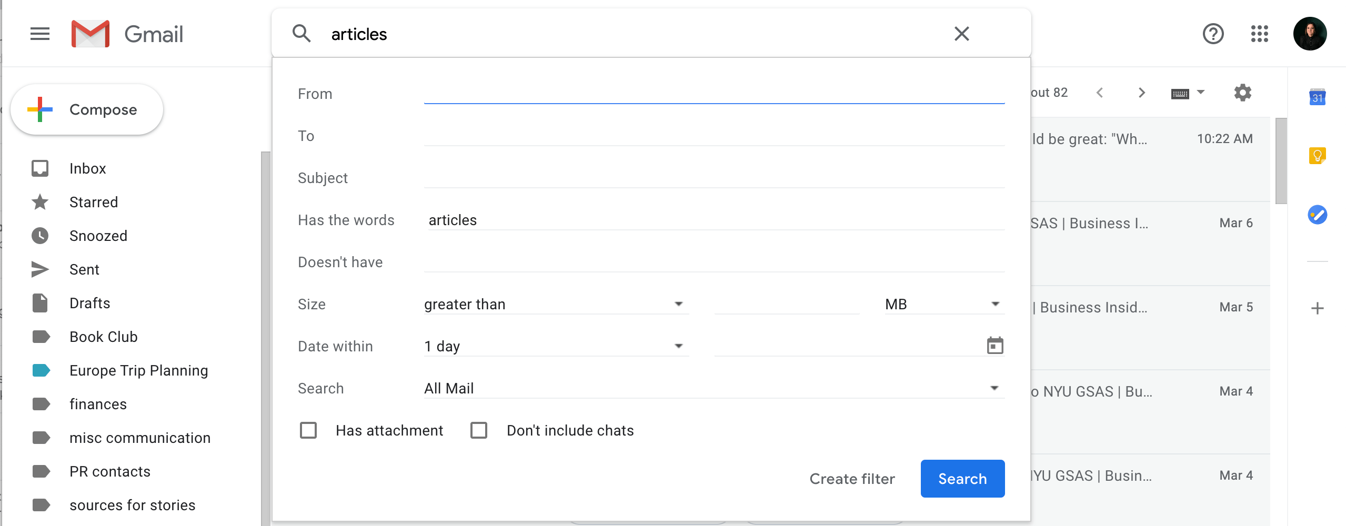This screenshot has width=1346, height=526.
Task: Go to the Starred folder
Action: click(94, 202)
